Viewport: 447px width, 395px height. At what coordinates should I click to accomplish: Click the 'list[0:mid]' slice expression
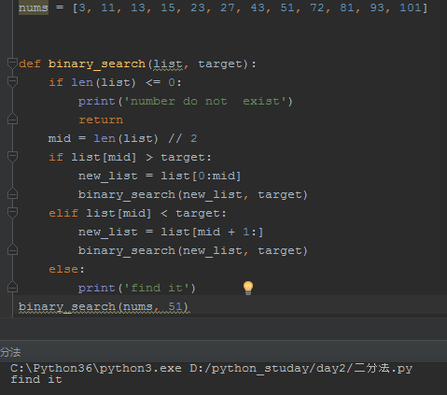201,176
